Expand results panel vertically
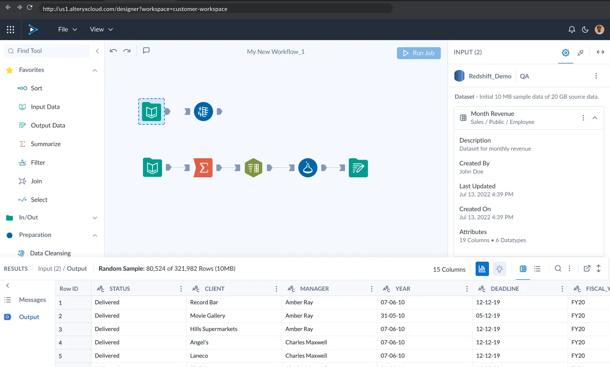The height and width of the screenshot is (367, 610). tap(599, 269)
